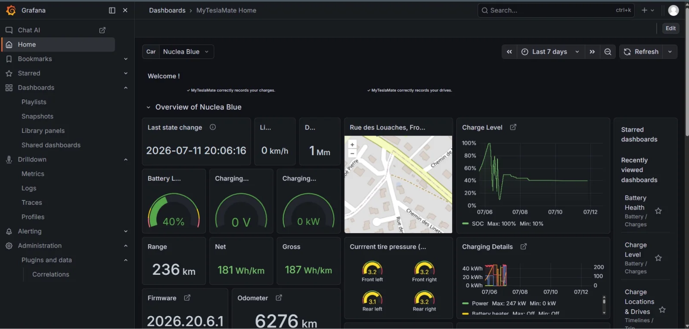Click the page vertical scrollbar
Screen dimensions: 689x329
pyautogui.click(x=686, y=72)
